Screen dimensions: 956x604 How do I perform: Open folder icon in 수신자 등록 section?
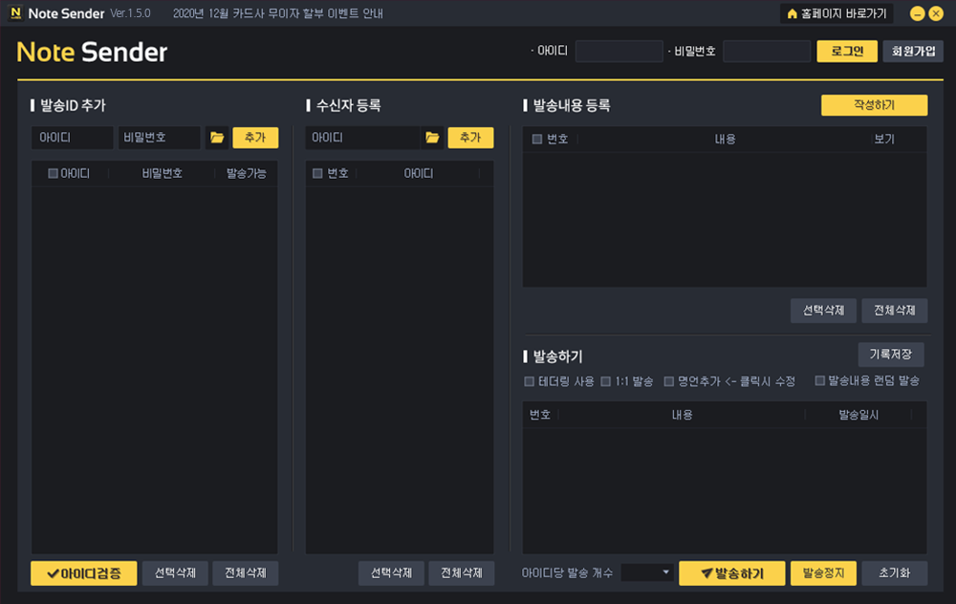point(432,138)
